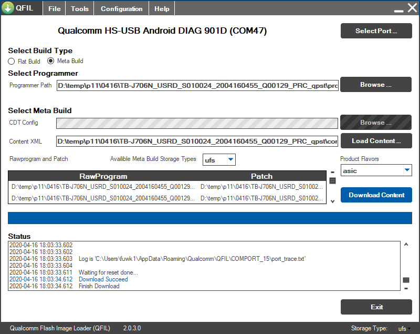
Task: Click the blue 'Download Succeed' status message
Action: [x=103, y=279]
